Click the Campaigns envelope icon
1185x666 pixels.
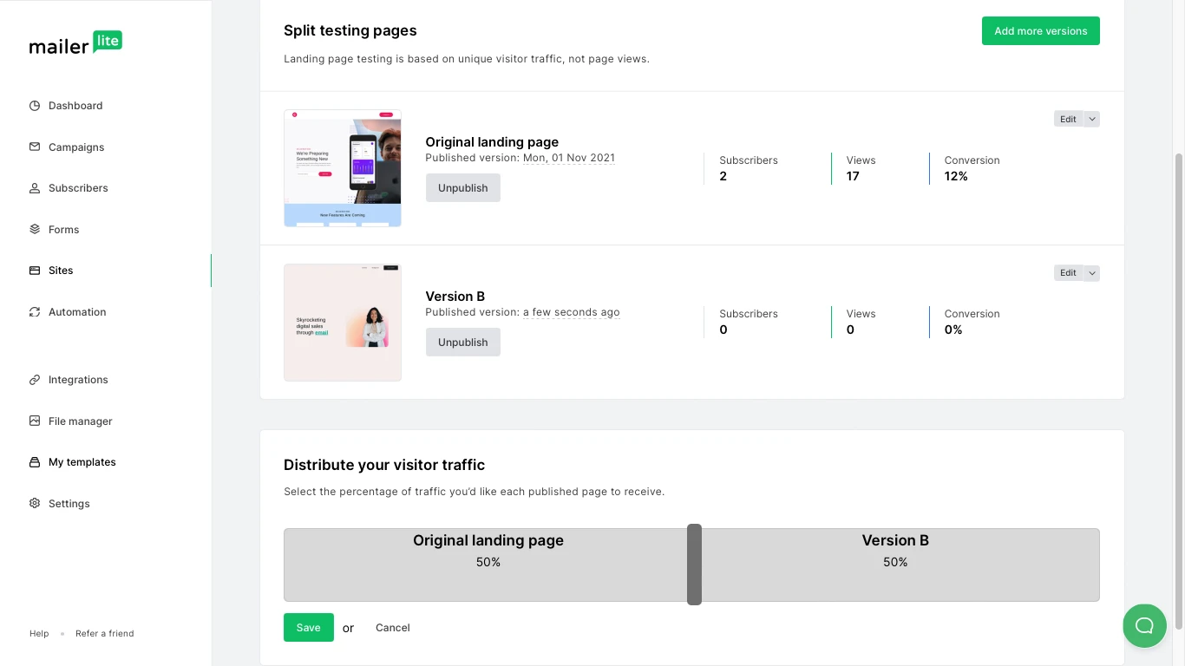[35, 147]
